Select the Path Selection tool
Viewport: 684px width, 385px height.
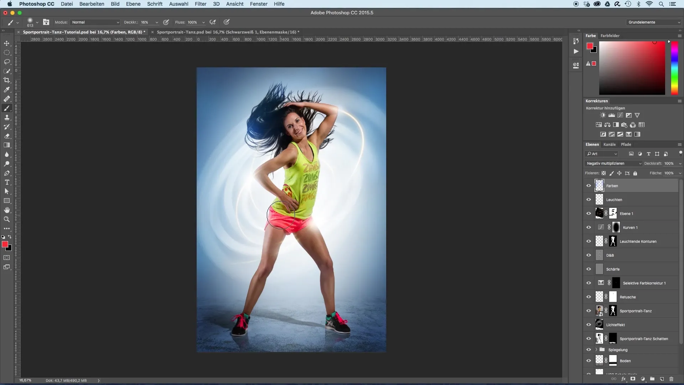(7, 191)
